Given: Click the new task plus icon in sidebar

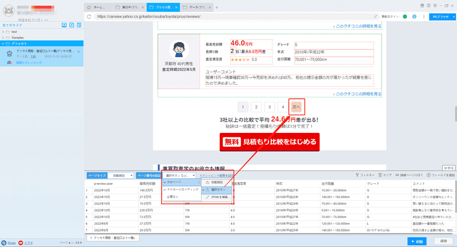Looking at the screenshot, I should tap(72, 25).
